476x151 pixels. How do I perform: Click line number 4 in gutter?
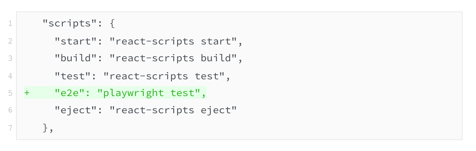pos(10,76)
